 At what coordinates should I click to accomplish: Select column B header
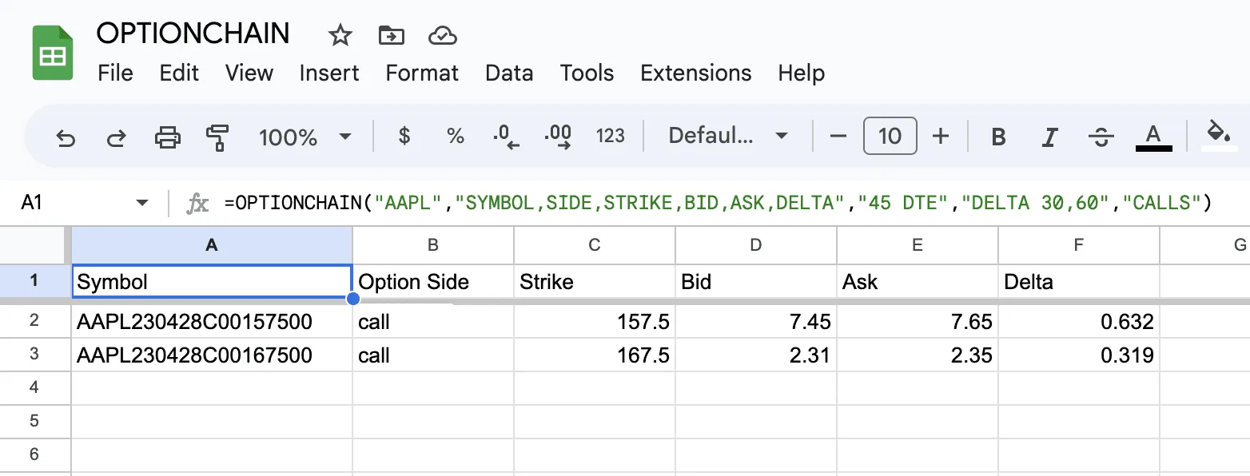[433, 245]
